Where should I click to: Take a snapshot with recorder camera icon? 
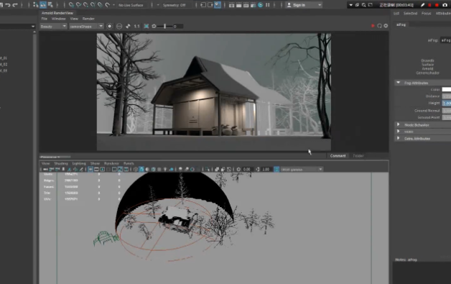click(x=445, y=5)
